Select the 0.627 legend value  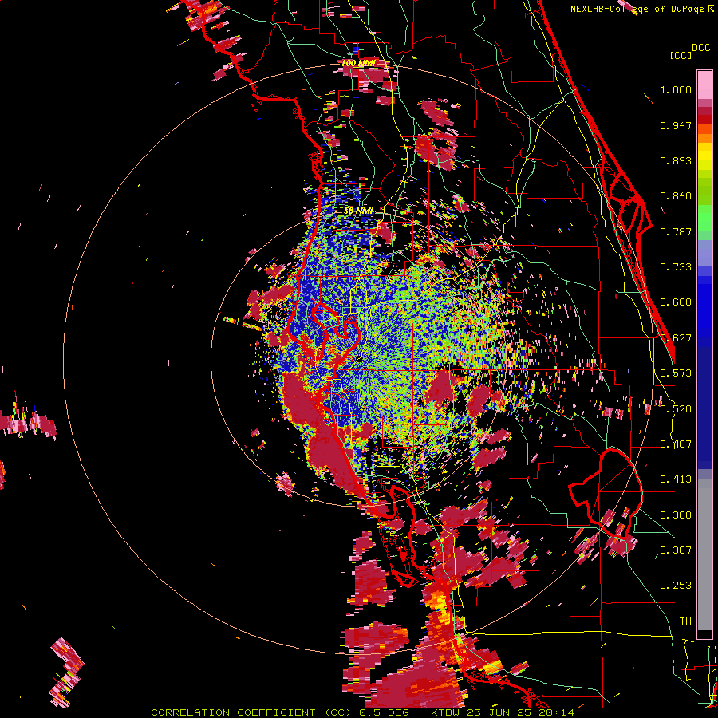(x=676, y=338)
